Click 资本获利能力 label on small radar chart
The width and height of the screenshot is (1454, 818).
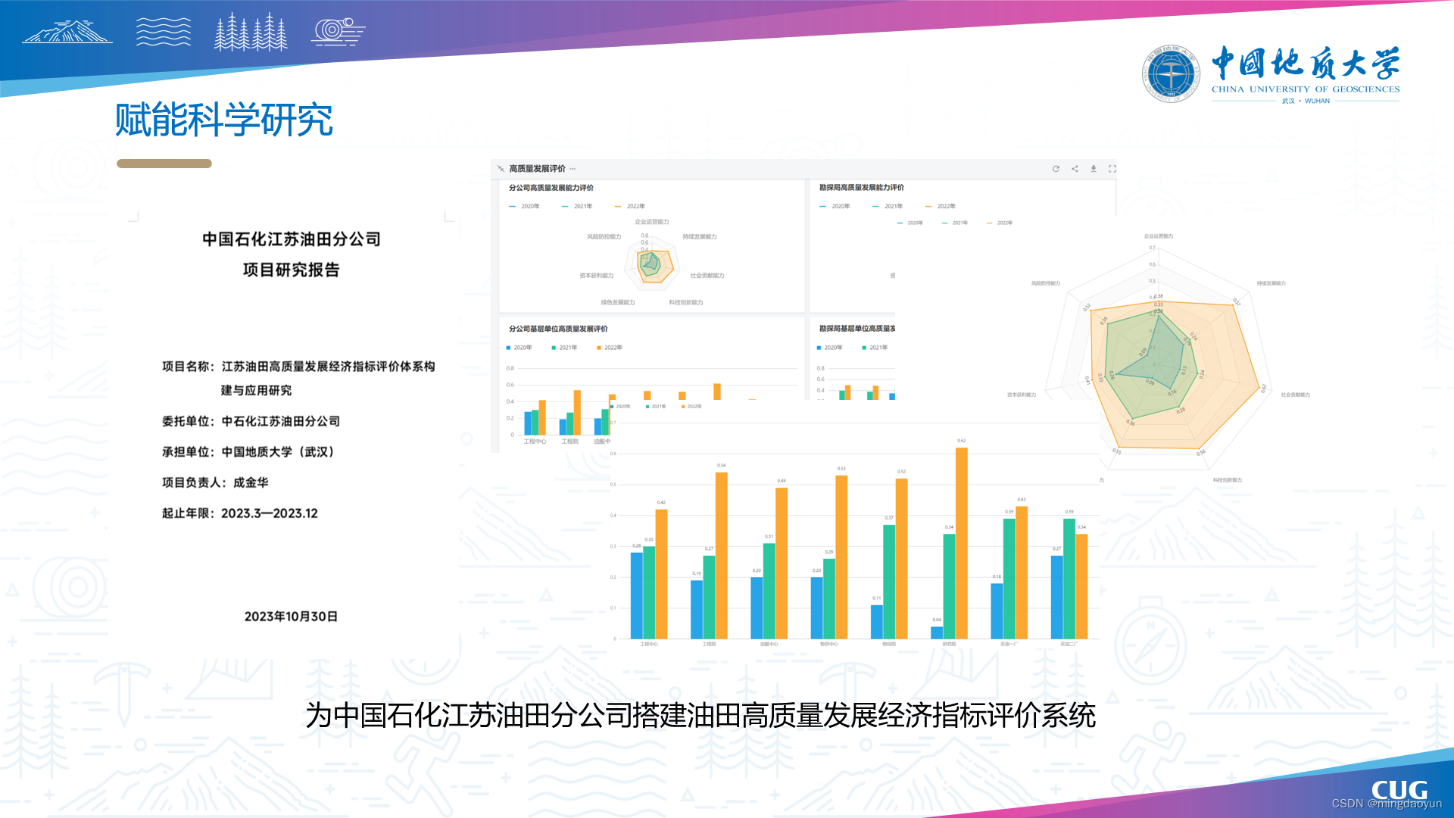597,276
